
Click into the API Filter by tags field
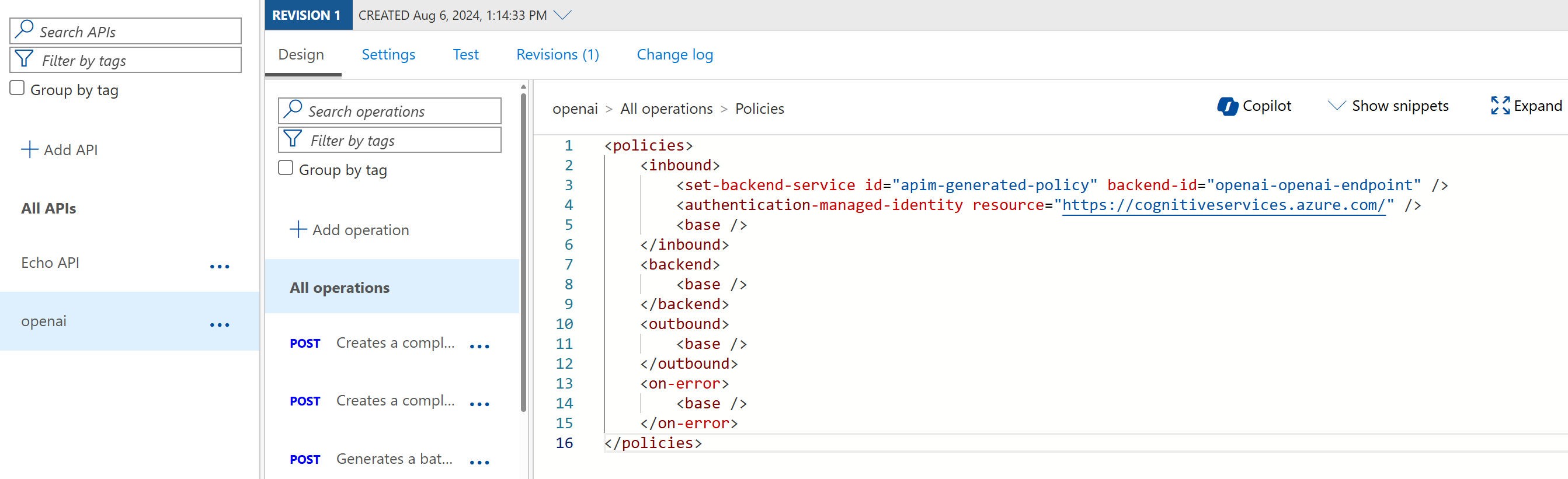126,60
